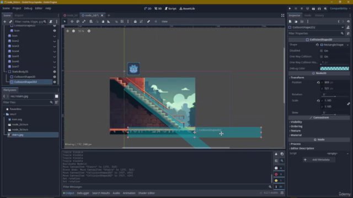Lock the selected node position

tap(135, 21)
